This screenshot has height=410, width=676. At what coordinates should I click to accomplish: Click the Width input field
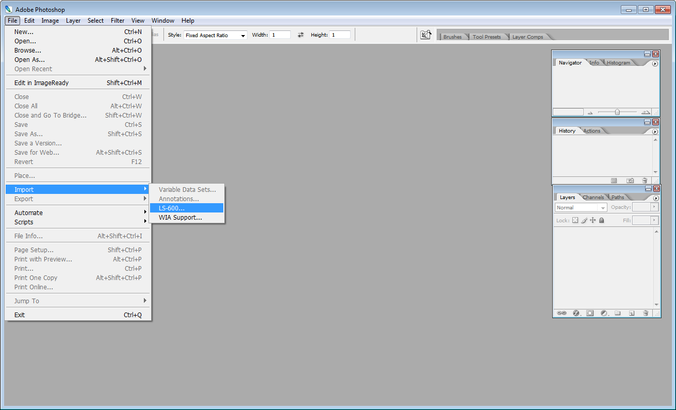tap(280, 35)
